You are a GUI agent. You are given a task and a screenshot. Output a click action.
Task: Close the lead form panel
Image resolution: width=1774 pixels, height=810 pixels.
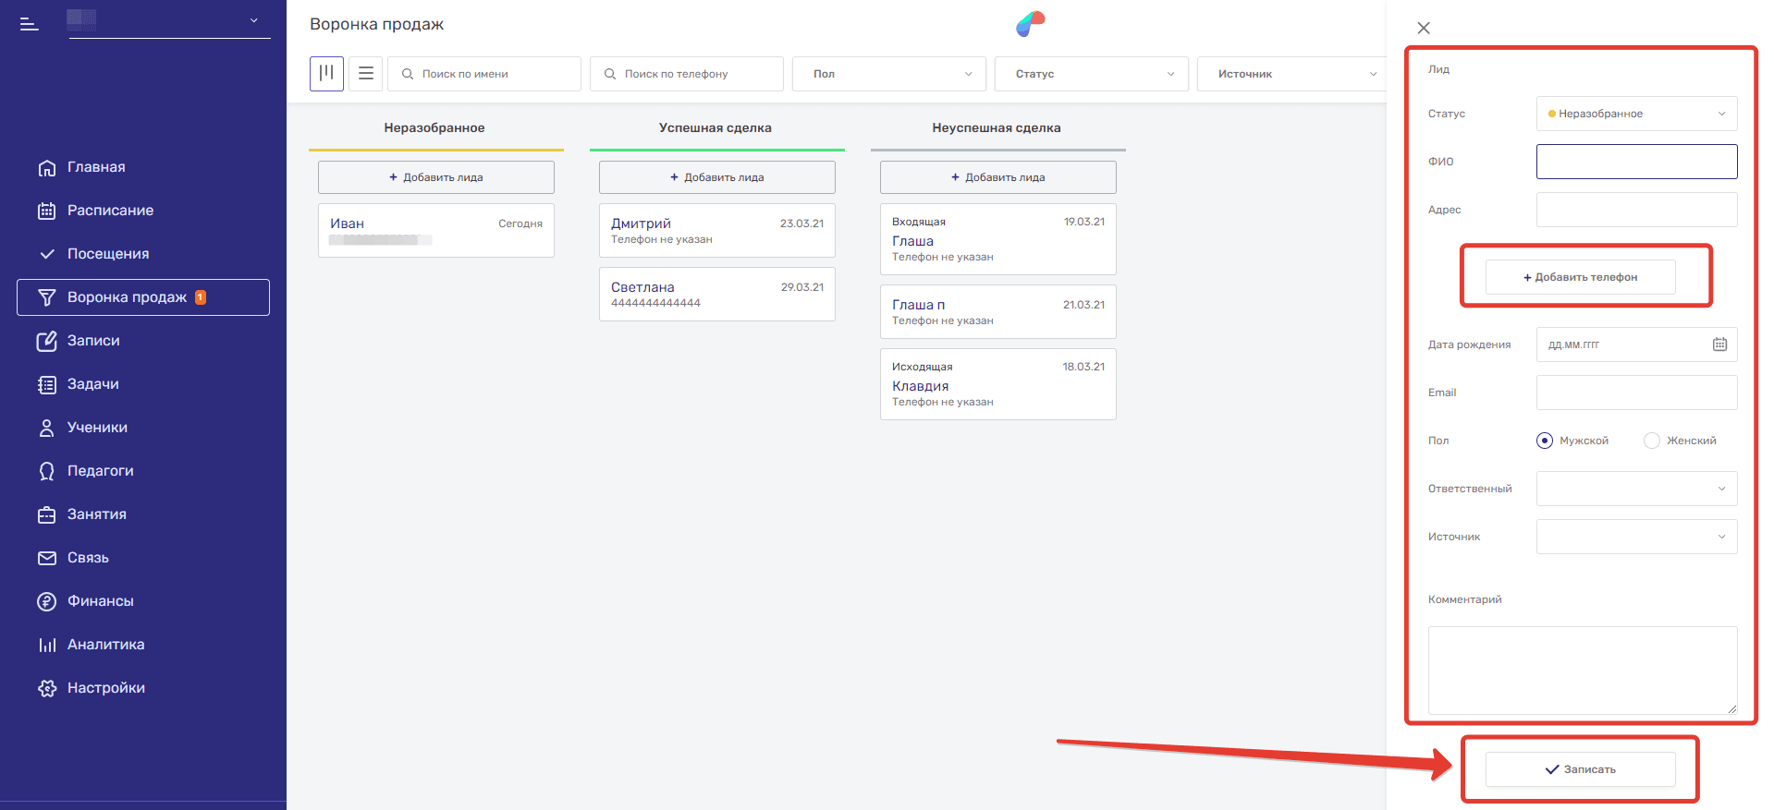click(x=1424, y=28)
